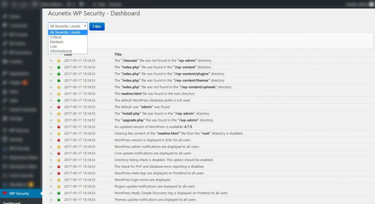
Task: Click yellow dot for /wp-content/uploads row
Action: 59,87
